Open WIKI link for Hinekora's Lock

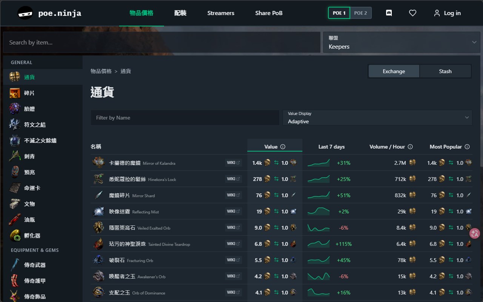pos(233,179)
